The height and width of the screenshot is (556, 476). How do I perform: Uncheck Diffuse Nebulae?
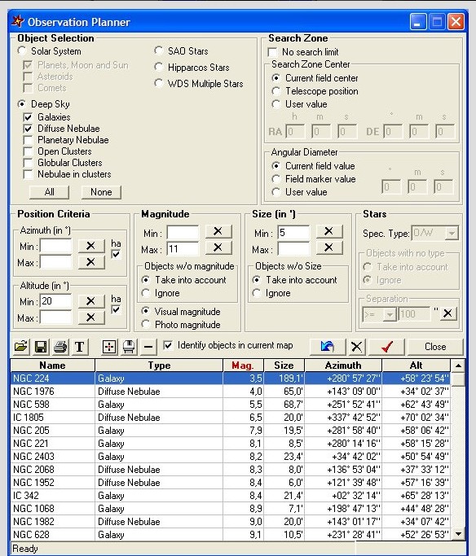click(x=28, y=129)
